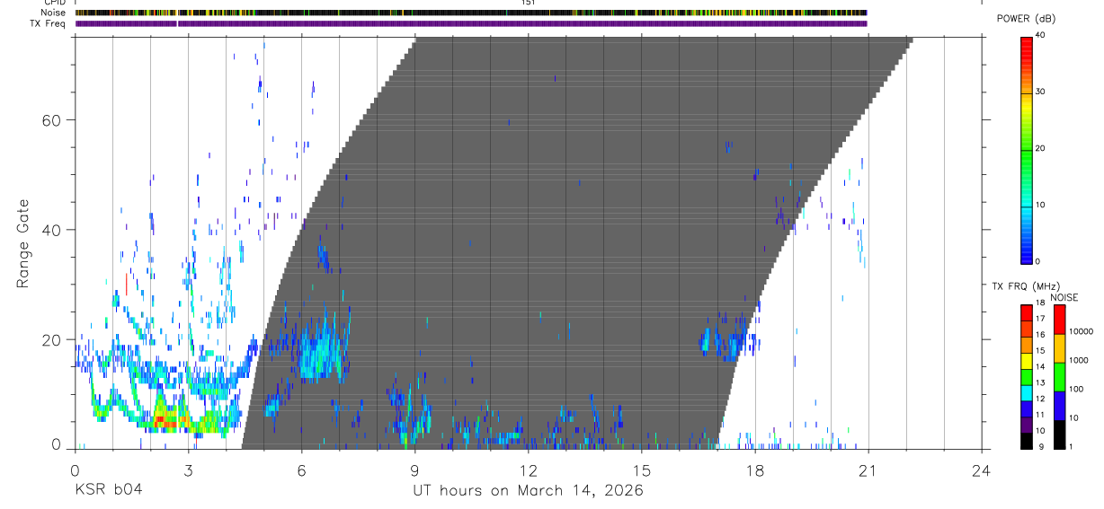Click the 30 label on the power scale
The width and height of the screenshot is (1104, 509).
(1041, 92)
